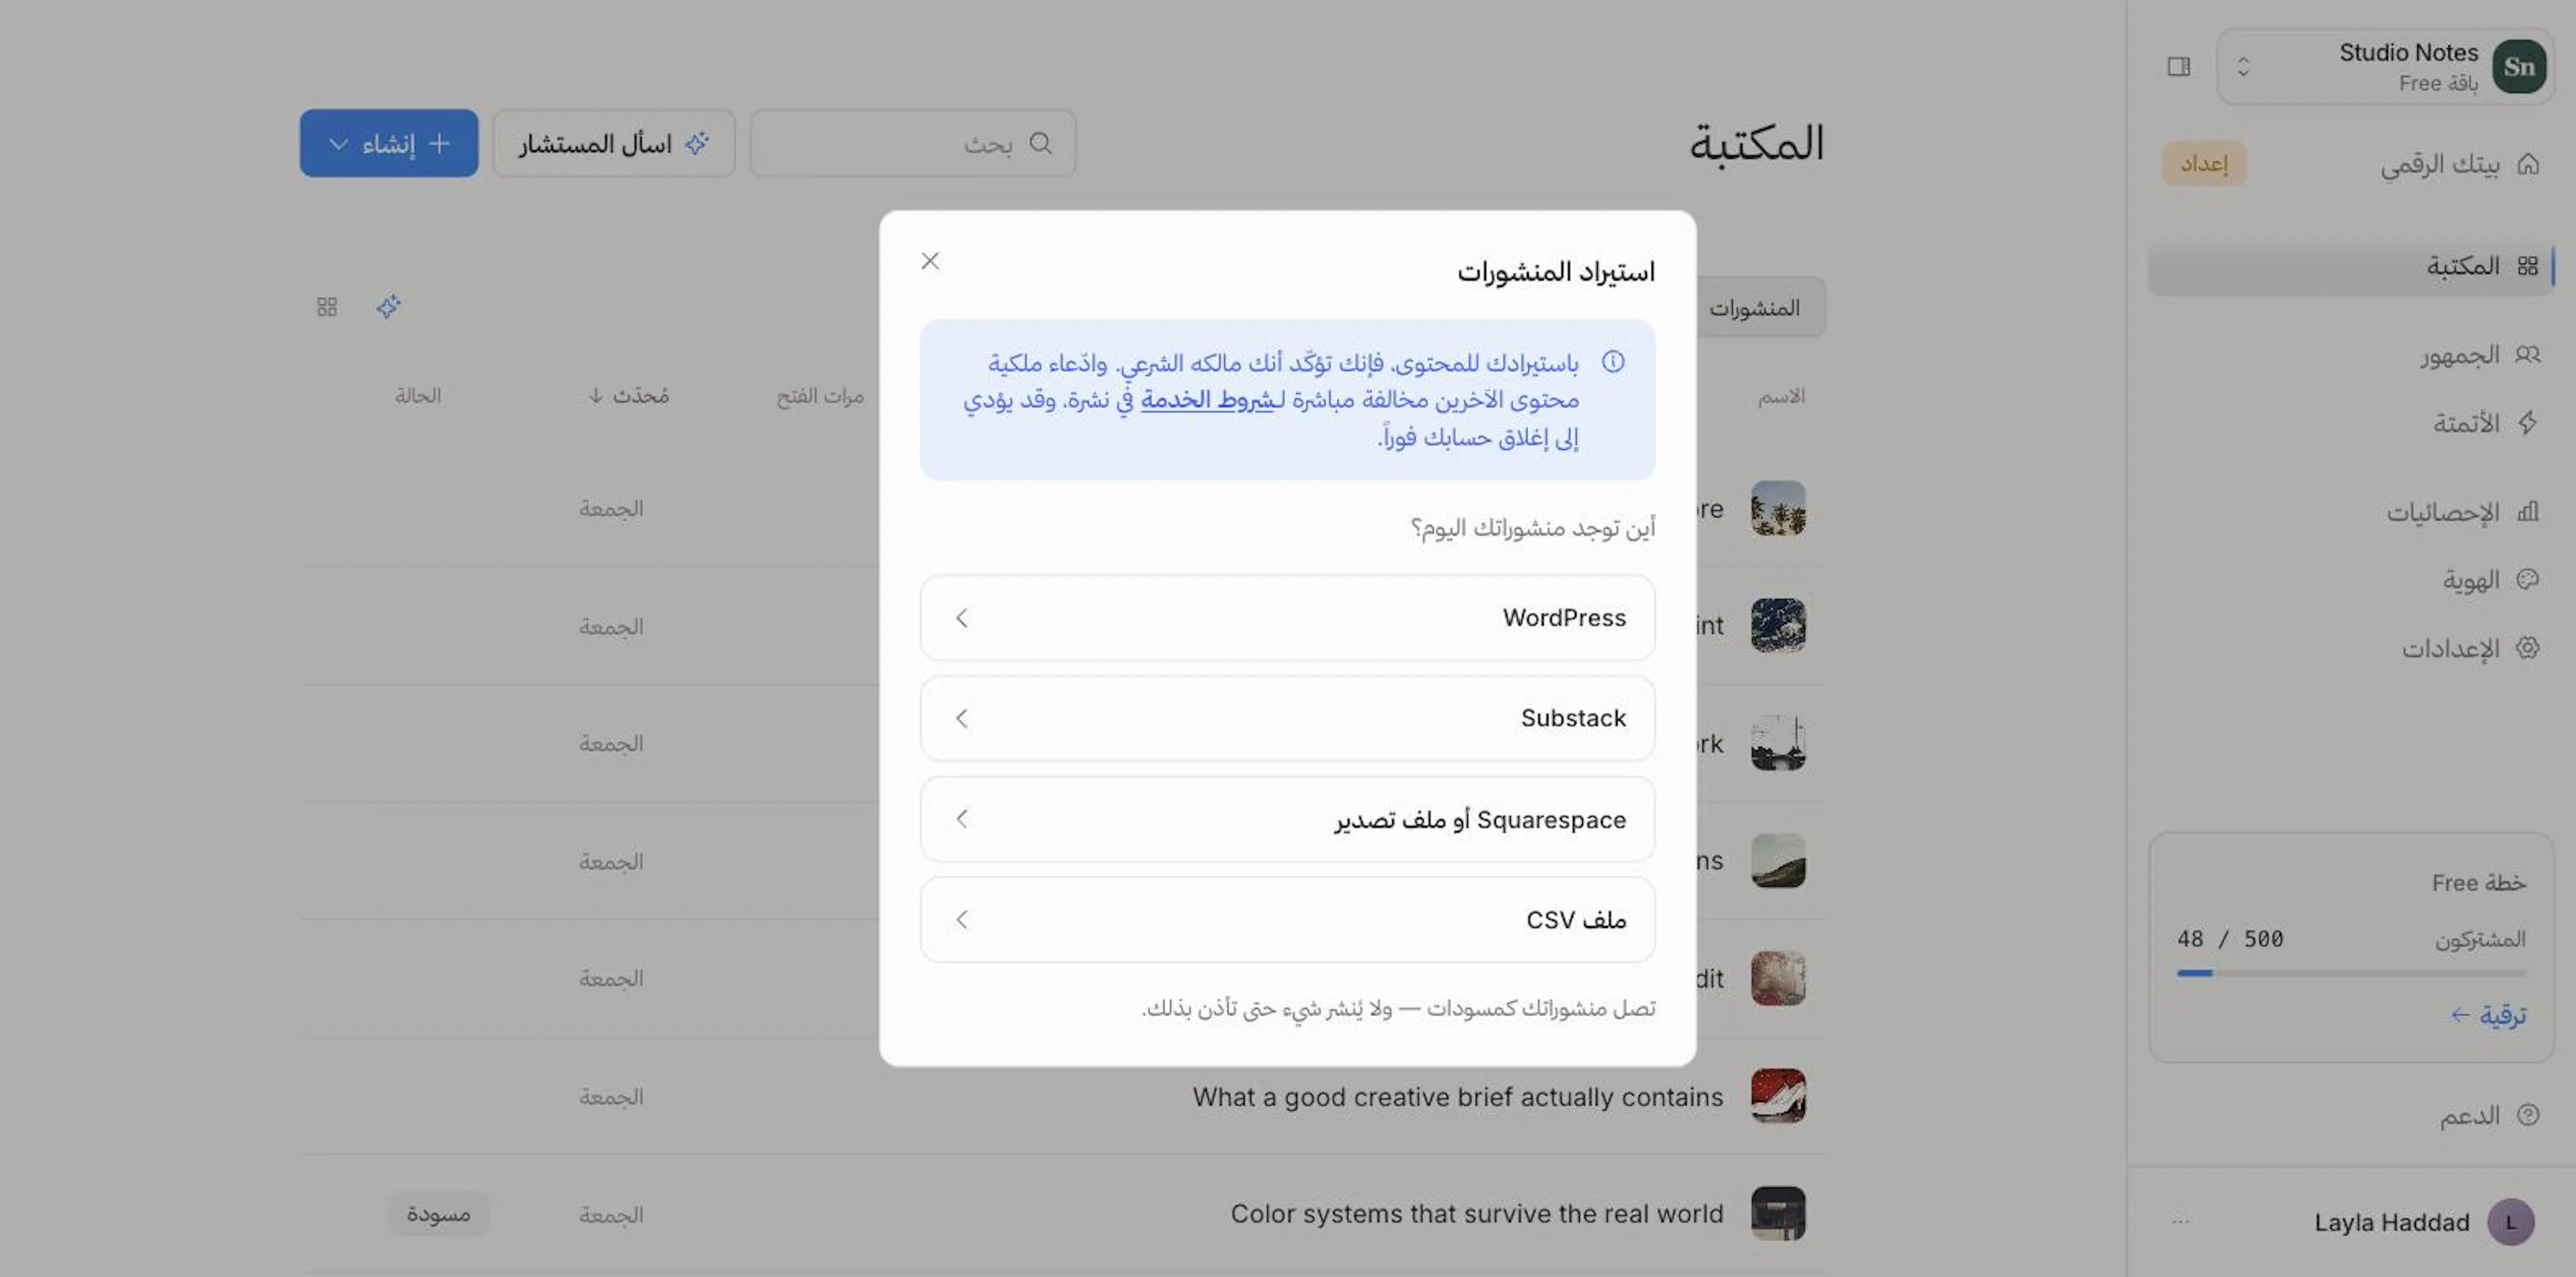
Task: Open the الجمهور audience section
Action: coord(2480,355)
